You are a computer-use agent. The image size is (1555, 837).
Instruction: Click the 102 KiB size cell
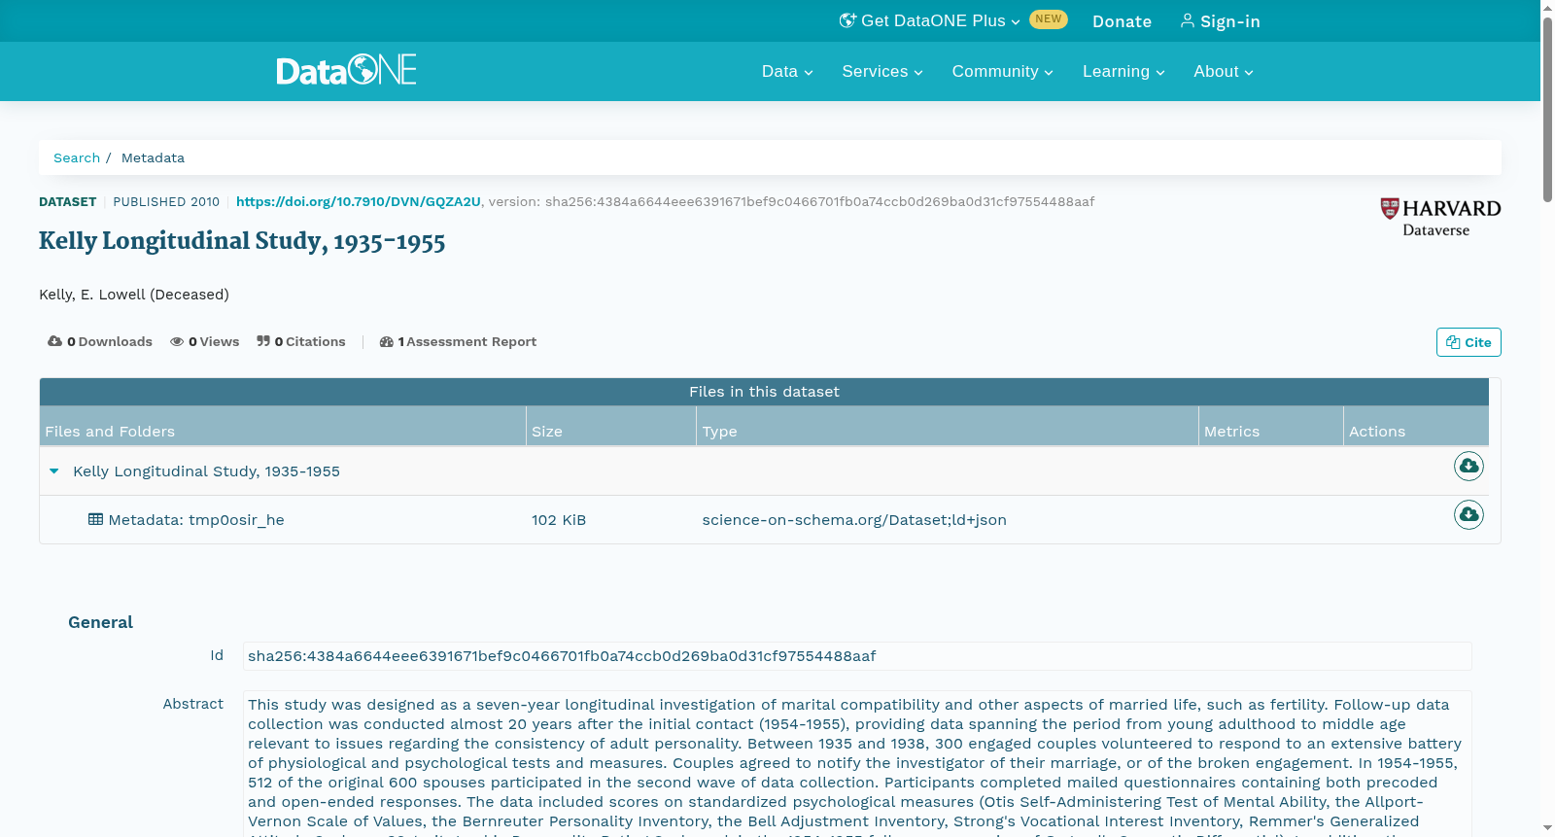tap(559, 520)
